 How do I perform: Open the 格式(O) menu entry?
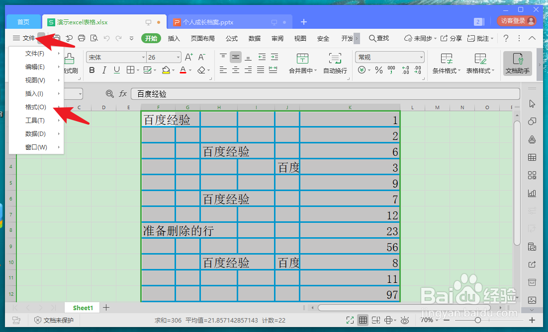point(36,107)
